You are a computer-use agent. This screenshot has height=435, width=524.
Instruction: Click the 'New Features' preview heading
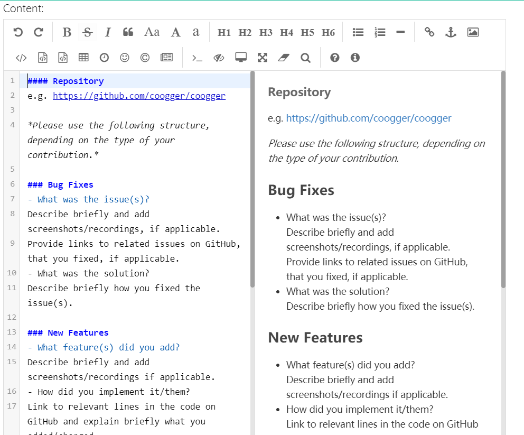pos(315,338)
